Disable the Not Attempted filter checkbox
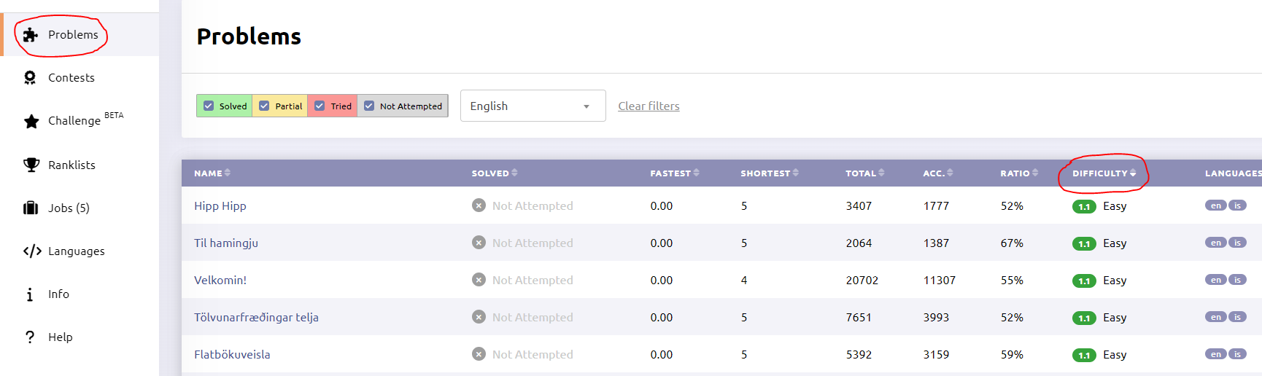The image size is (1262, 376). pyautogui.click(x=369, y=106)
